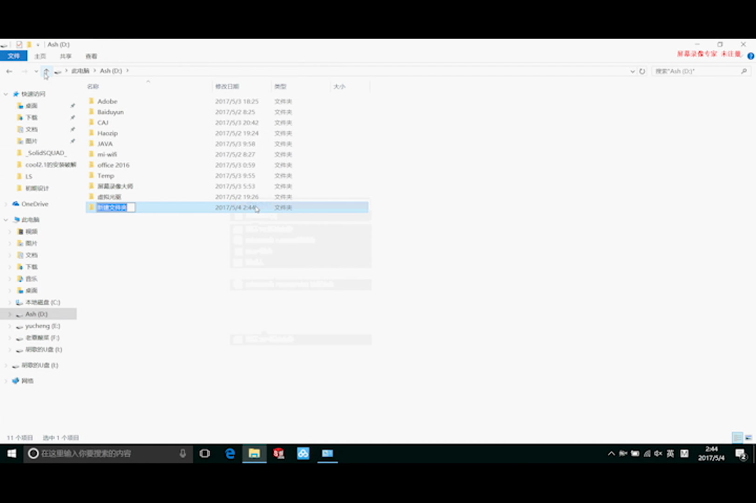Sort by the 修改日期 column header
756x503 pixels.
pyautogui.click(x=242, y=87)
